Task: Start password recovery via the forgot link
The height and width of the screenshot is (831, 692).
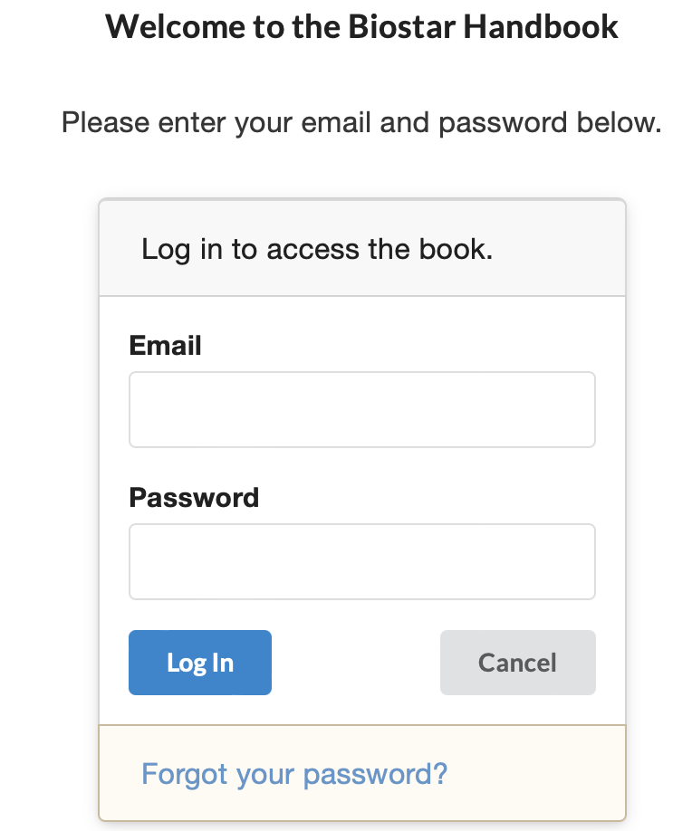Action: (294, 774)
